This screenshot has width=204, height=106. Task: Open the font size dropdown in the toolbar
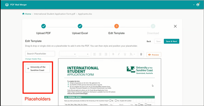click(x=84, y=54)
